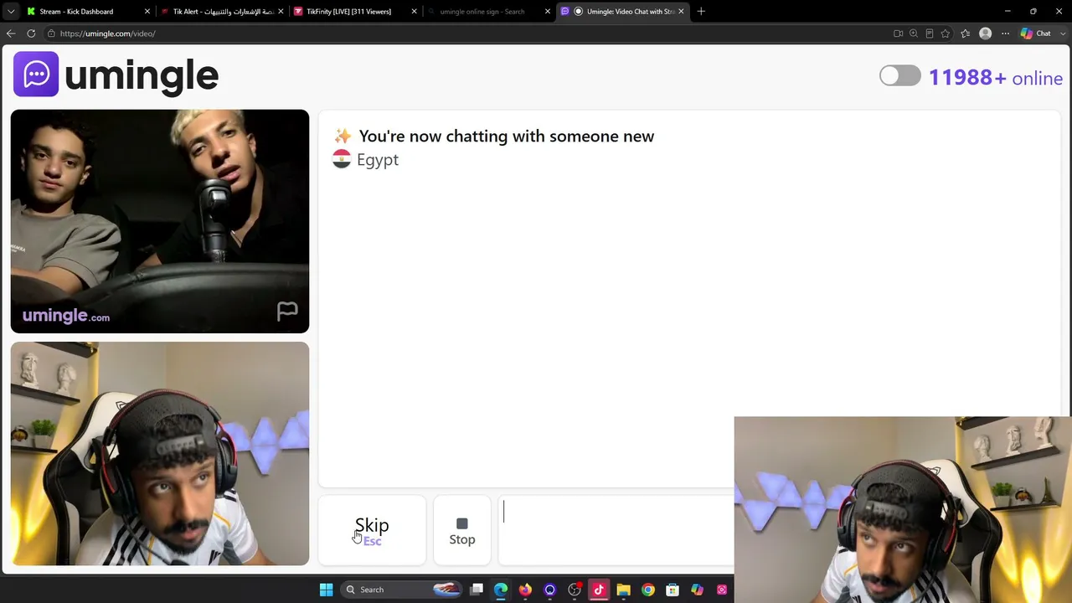Click the Skip button

pyautogui.click(x=372, y=531)
